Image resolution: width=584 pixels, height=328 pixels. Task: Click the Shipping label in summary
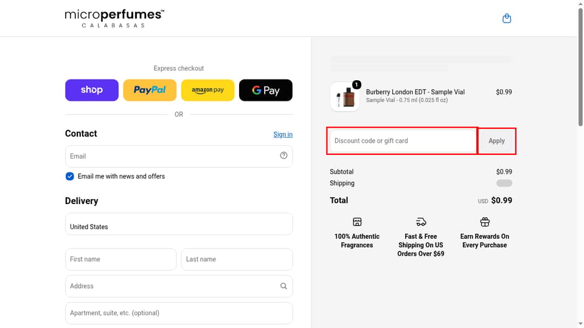coord(342,183)
